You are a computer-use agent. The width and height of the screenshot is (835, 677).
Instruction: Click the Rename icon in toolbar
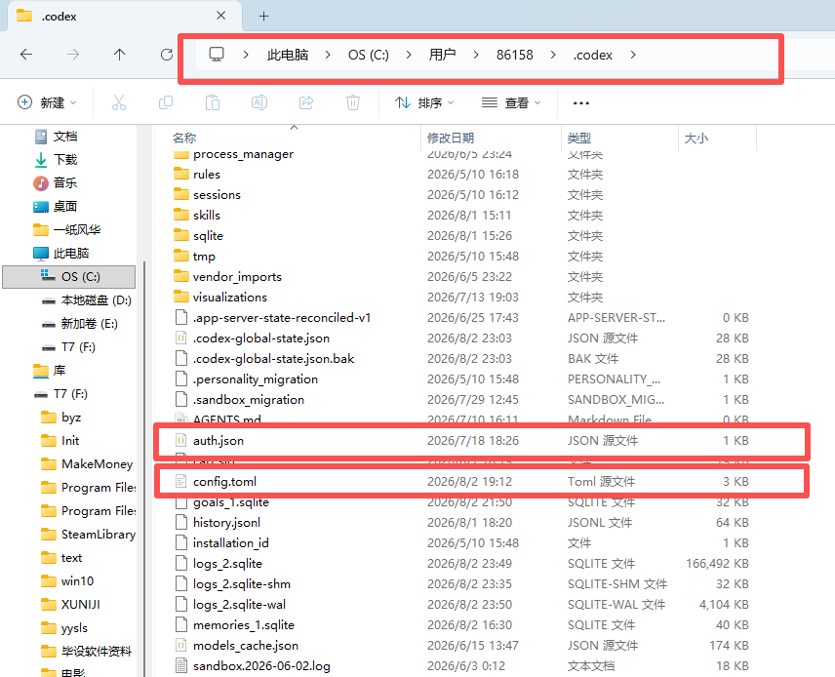pyautogui.click(x=259, y=102)
